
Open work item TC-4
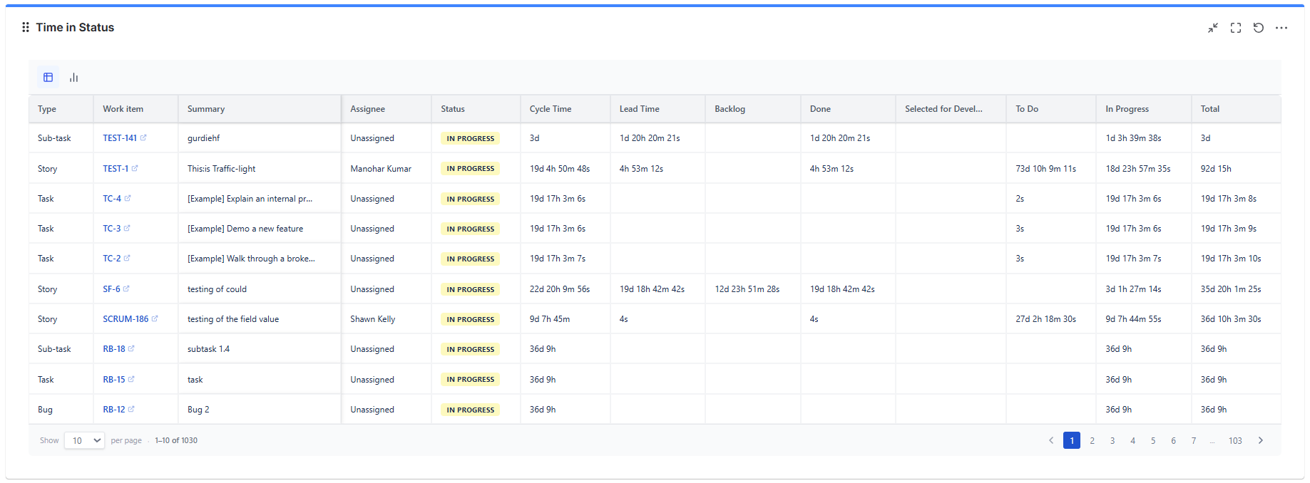112,199
